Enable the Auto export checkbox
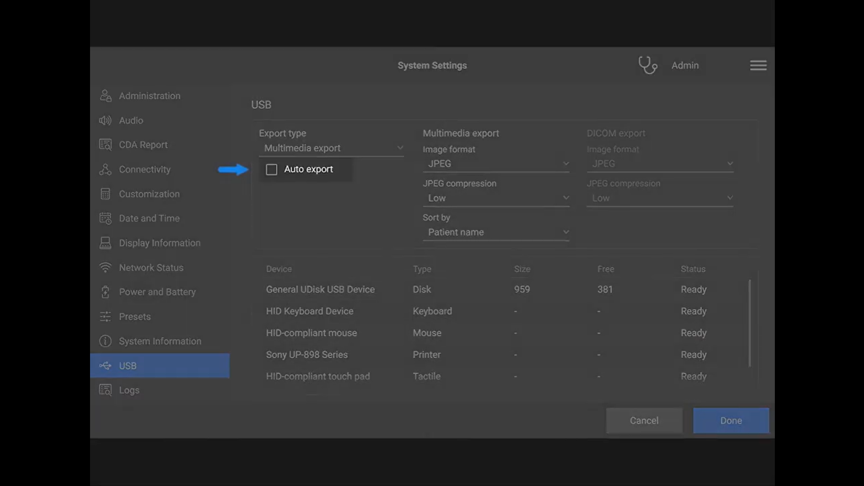The height and width of the screenshot is (486, 864). click(271, 169)
